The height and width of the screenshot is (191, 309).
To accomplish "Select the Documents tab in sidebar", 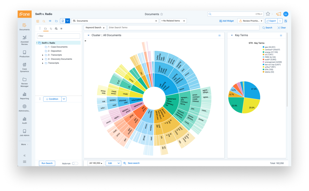I will coord(24,27).
